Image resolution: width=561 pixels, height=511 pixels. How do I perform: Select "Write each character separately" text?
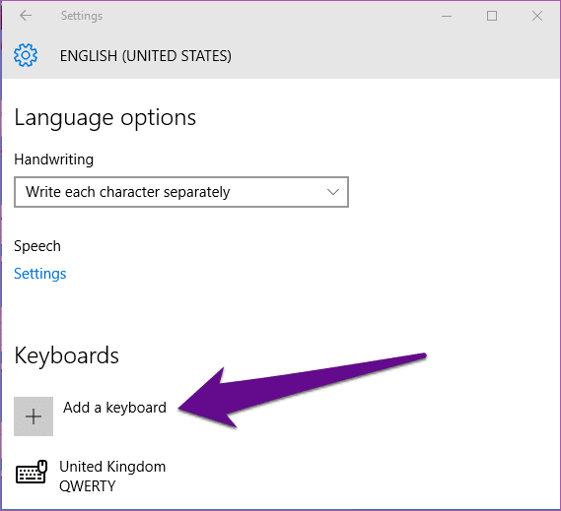click(x=128, y=192)
